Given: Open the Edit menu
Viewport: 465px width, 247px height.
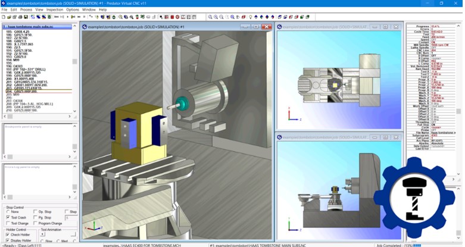Looking at the screenshot, I should coord(14,10).
